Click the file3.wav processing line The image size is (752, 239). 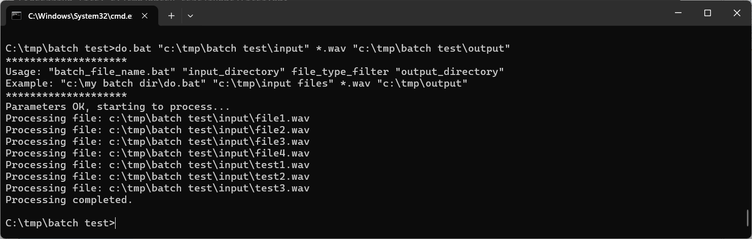coord(157,142)
